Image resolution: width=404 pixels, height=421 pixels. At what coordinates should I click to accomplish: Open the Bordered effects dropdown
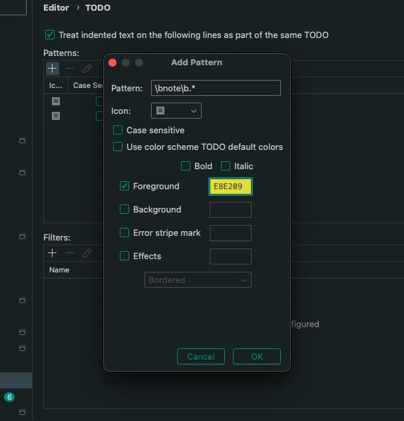point(198,280)
